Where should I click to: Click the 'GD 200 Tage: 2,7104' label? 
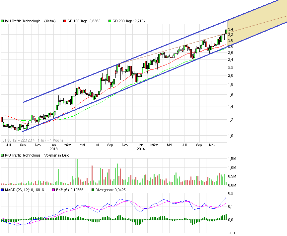coord(129,21)
